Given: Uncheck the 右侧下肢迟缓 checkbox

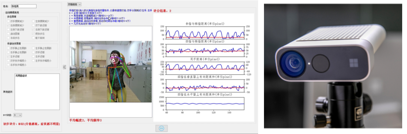Looking at the screenshot, I should coord(33,30).
